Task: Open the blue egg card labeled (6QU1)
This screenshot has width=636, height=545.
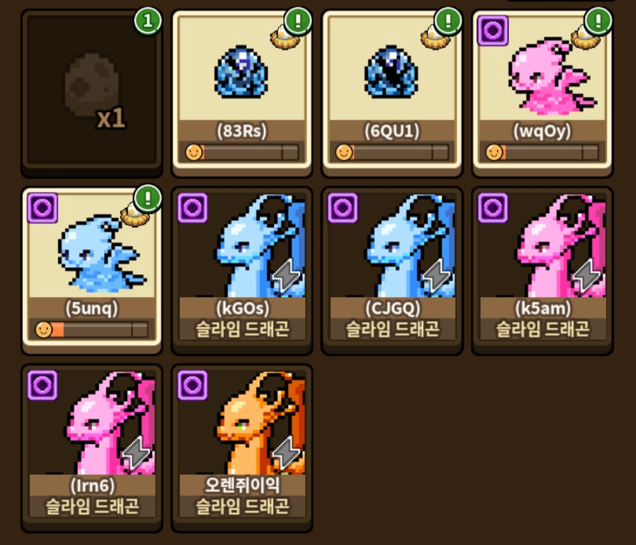Action: coord(392,92)
